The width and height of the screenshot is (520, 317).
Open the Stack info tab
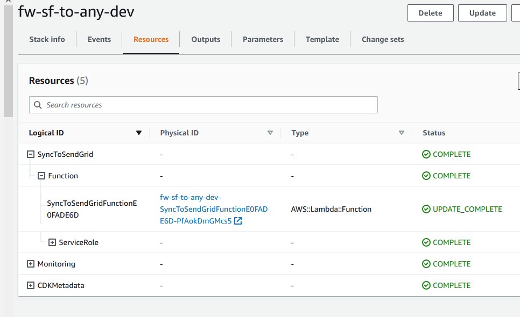coord(47,39)
